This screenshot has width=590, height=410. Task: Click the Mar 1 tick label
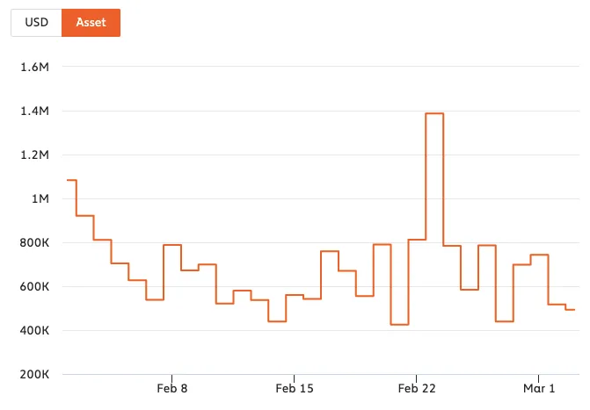539,388
